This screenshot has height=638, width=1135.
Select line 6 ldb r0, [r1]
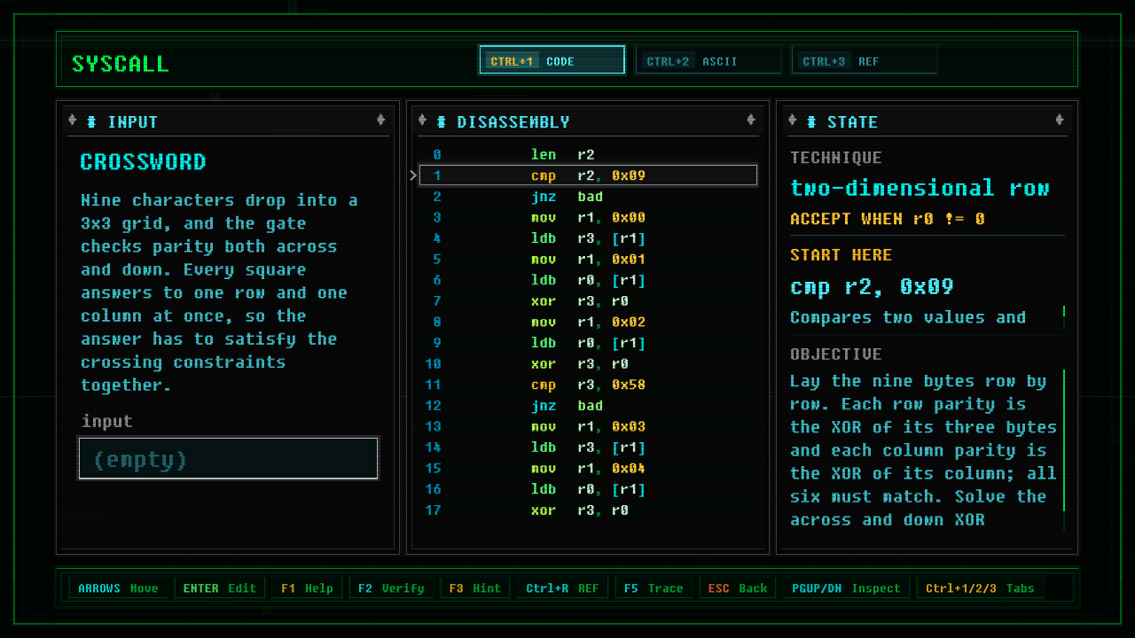(588, 280)
